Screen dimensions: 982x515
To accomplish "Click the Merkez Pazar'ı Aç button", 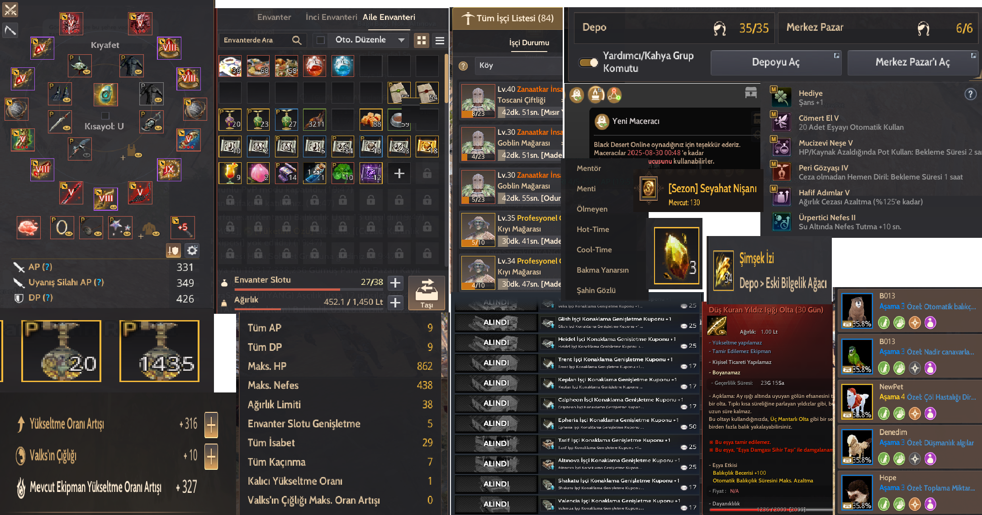I will pyautogui.click(x=912, y=62).
